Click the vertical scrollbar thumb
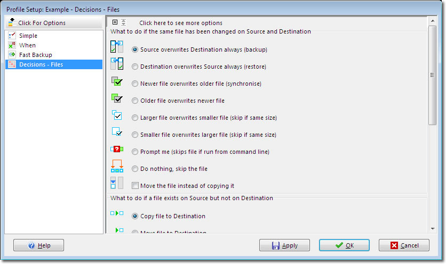Viewport: 446px width, 264px height. pos(432,75)
